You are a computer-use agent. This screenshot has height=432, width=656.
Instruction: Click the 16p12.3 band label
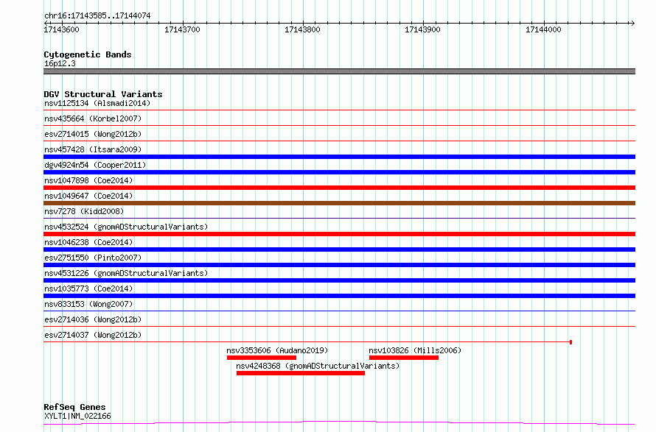60,63
